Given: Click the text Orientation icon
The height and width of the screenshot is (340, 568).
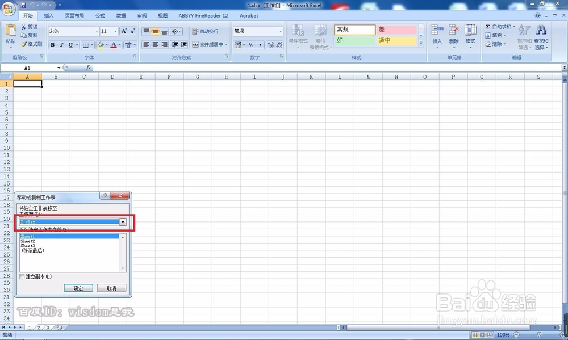Looking at the screenshot, I should point(176,31).
